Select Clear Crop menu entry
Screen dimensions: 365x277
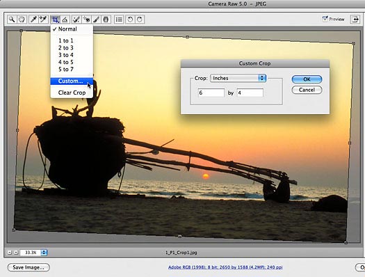(72, 93)
